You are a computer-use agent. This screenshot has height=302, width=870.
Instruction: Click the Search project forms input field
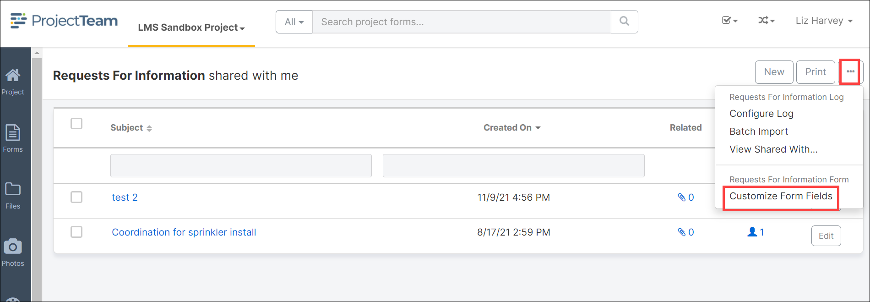tap(462, 22)
